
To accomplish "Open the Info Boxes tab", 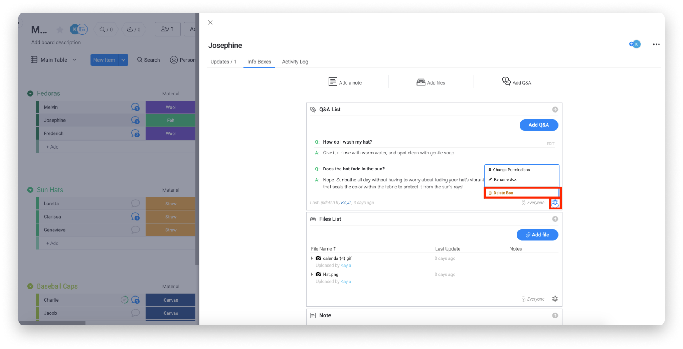I will click(x=259, y=62).
